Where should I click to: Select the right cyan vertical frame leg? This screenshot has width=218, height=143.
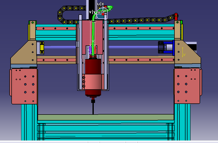point(182,122)
